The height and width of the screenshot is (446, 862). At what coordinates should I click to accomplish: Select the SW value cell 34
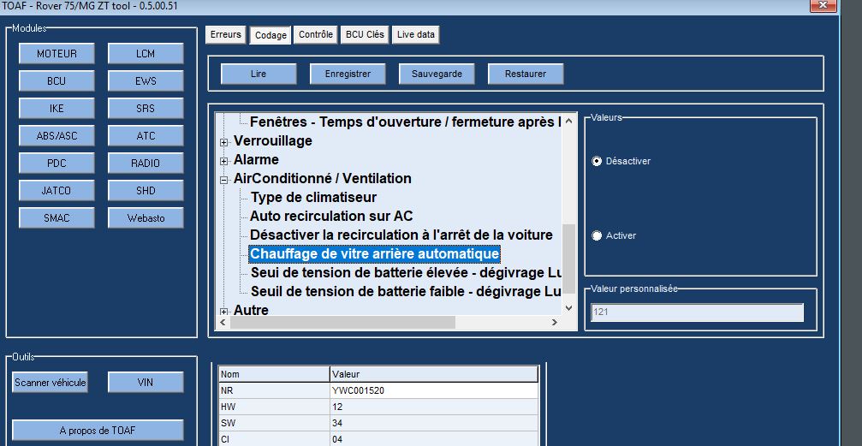click(x=434, y=424)
